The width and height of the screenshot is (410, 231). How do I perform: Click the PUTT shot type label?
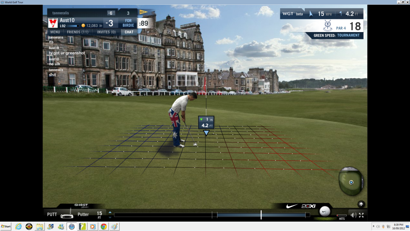[x=52, y=215]
